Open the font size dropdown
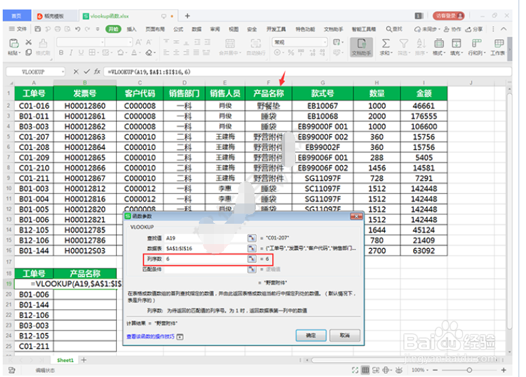The width and height of the screenshot is (526, 377). pyautogui.click(x=130, y=42)
